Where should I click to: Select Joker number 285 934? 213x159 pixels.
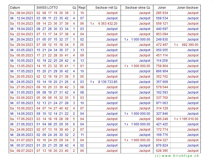pos(162,13)
